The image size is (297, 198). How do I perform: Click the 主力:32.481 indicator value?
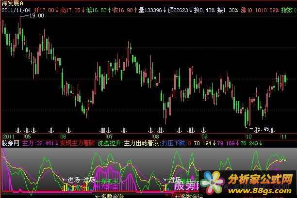(x=39, y=143)
